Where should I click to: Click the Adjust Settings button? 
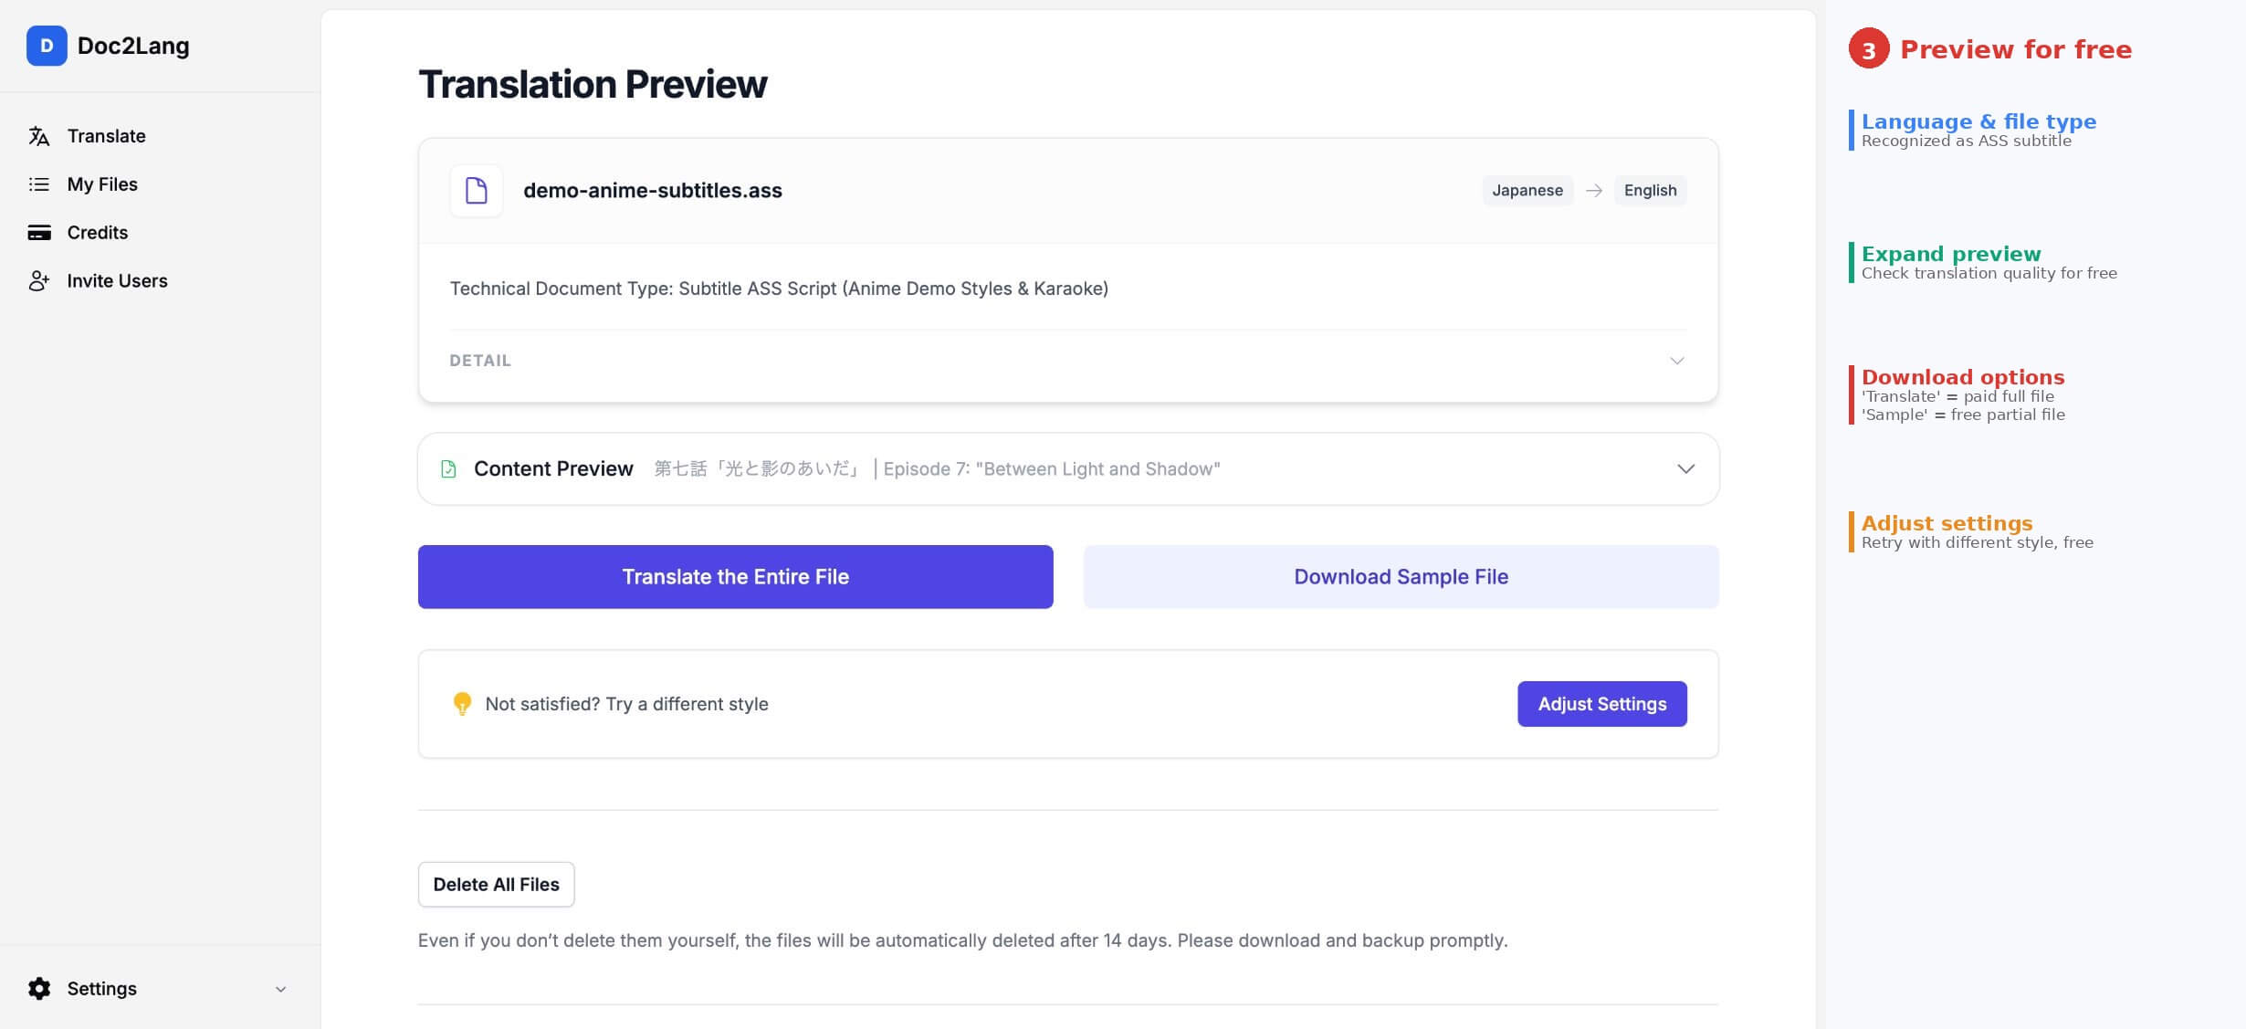[1601, 703]
